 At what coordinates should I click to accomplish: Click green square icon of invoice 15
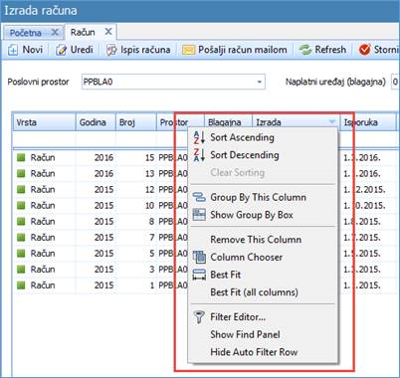point(21,157)
